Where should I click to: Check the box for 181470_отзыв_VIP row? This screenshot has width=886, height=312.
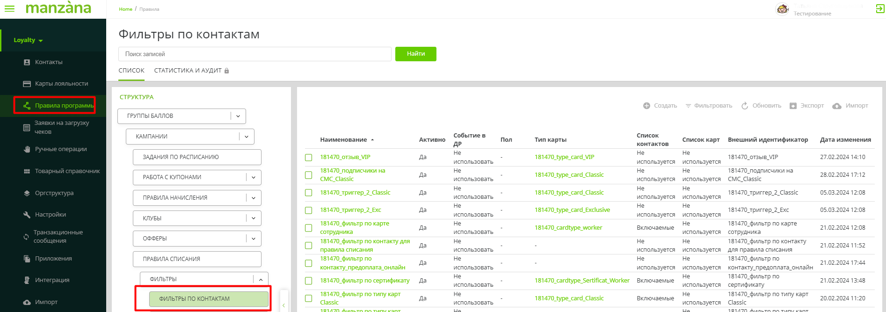[309, 158]
